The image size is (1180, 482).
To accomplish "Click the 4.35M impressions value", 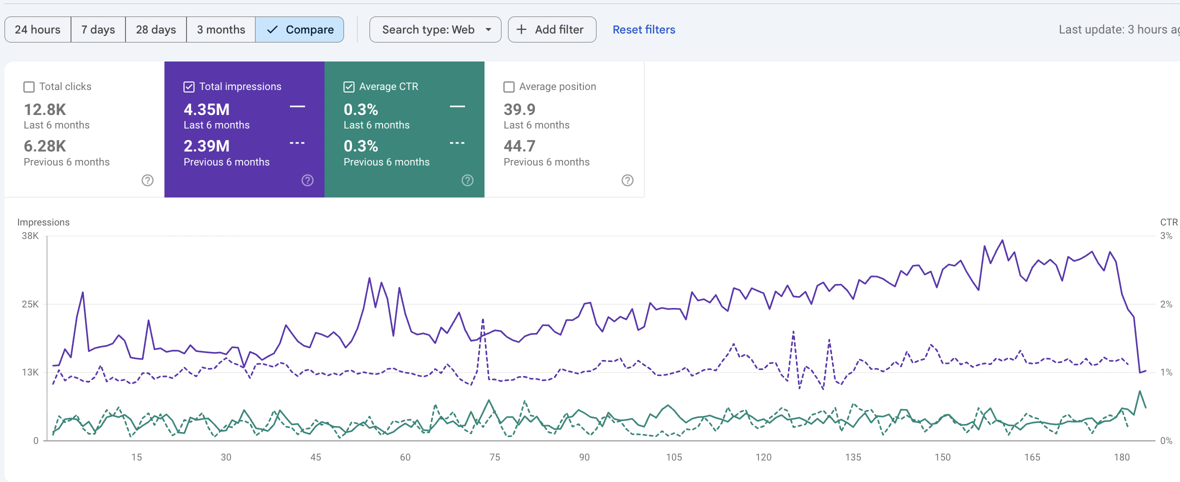I will [206, 109].
